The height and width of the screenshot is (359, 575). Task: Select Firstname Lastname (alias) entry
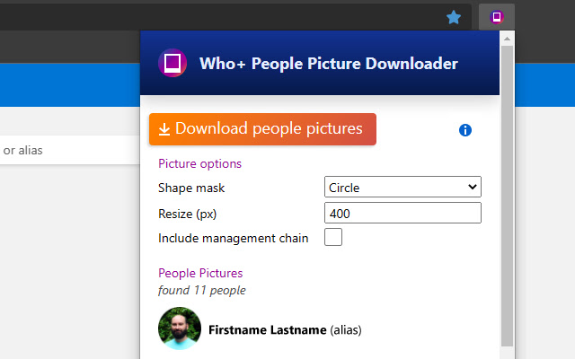285,330
